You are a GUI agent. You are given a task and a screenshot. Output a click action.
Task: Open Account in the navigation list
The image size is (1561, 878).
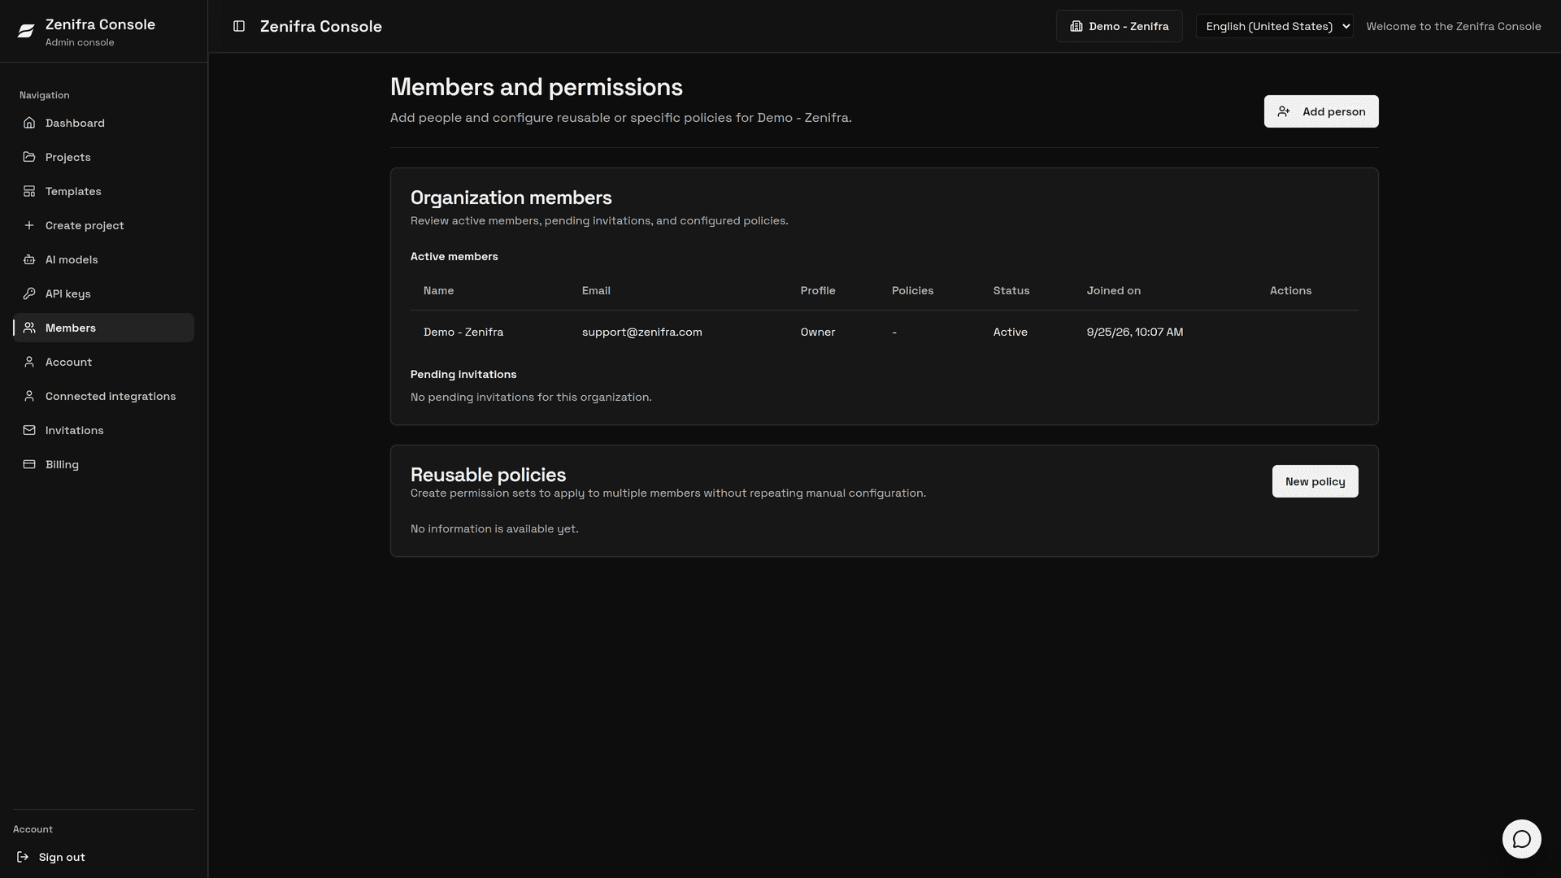(103, 362)
